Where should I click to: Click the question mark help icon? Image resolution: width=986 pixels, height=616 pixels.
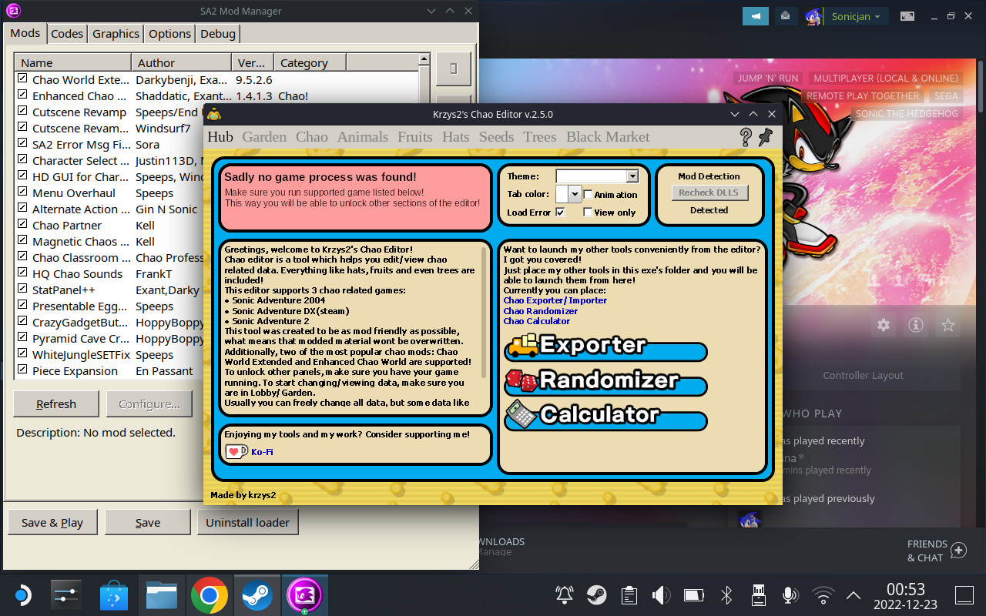(x=744, y=136)
